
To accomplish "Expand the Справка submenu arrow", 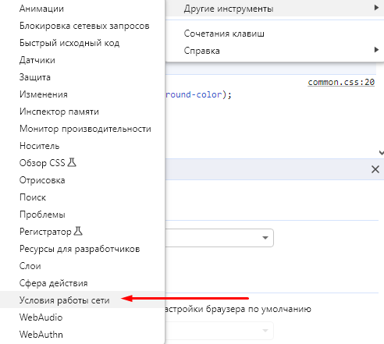I will (376, 50).
